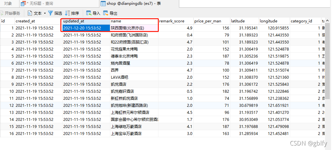Select the price_per_man cell 156

[212, 28]
